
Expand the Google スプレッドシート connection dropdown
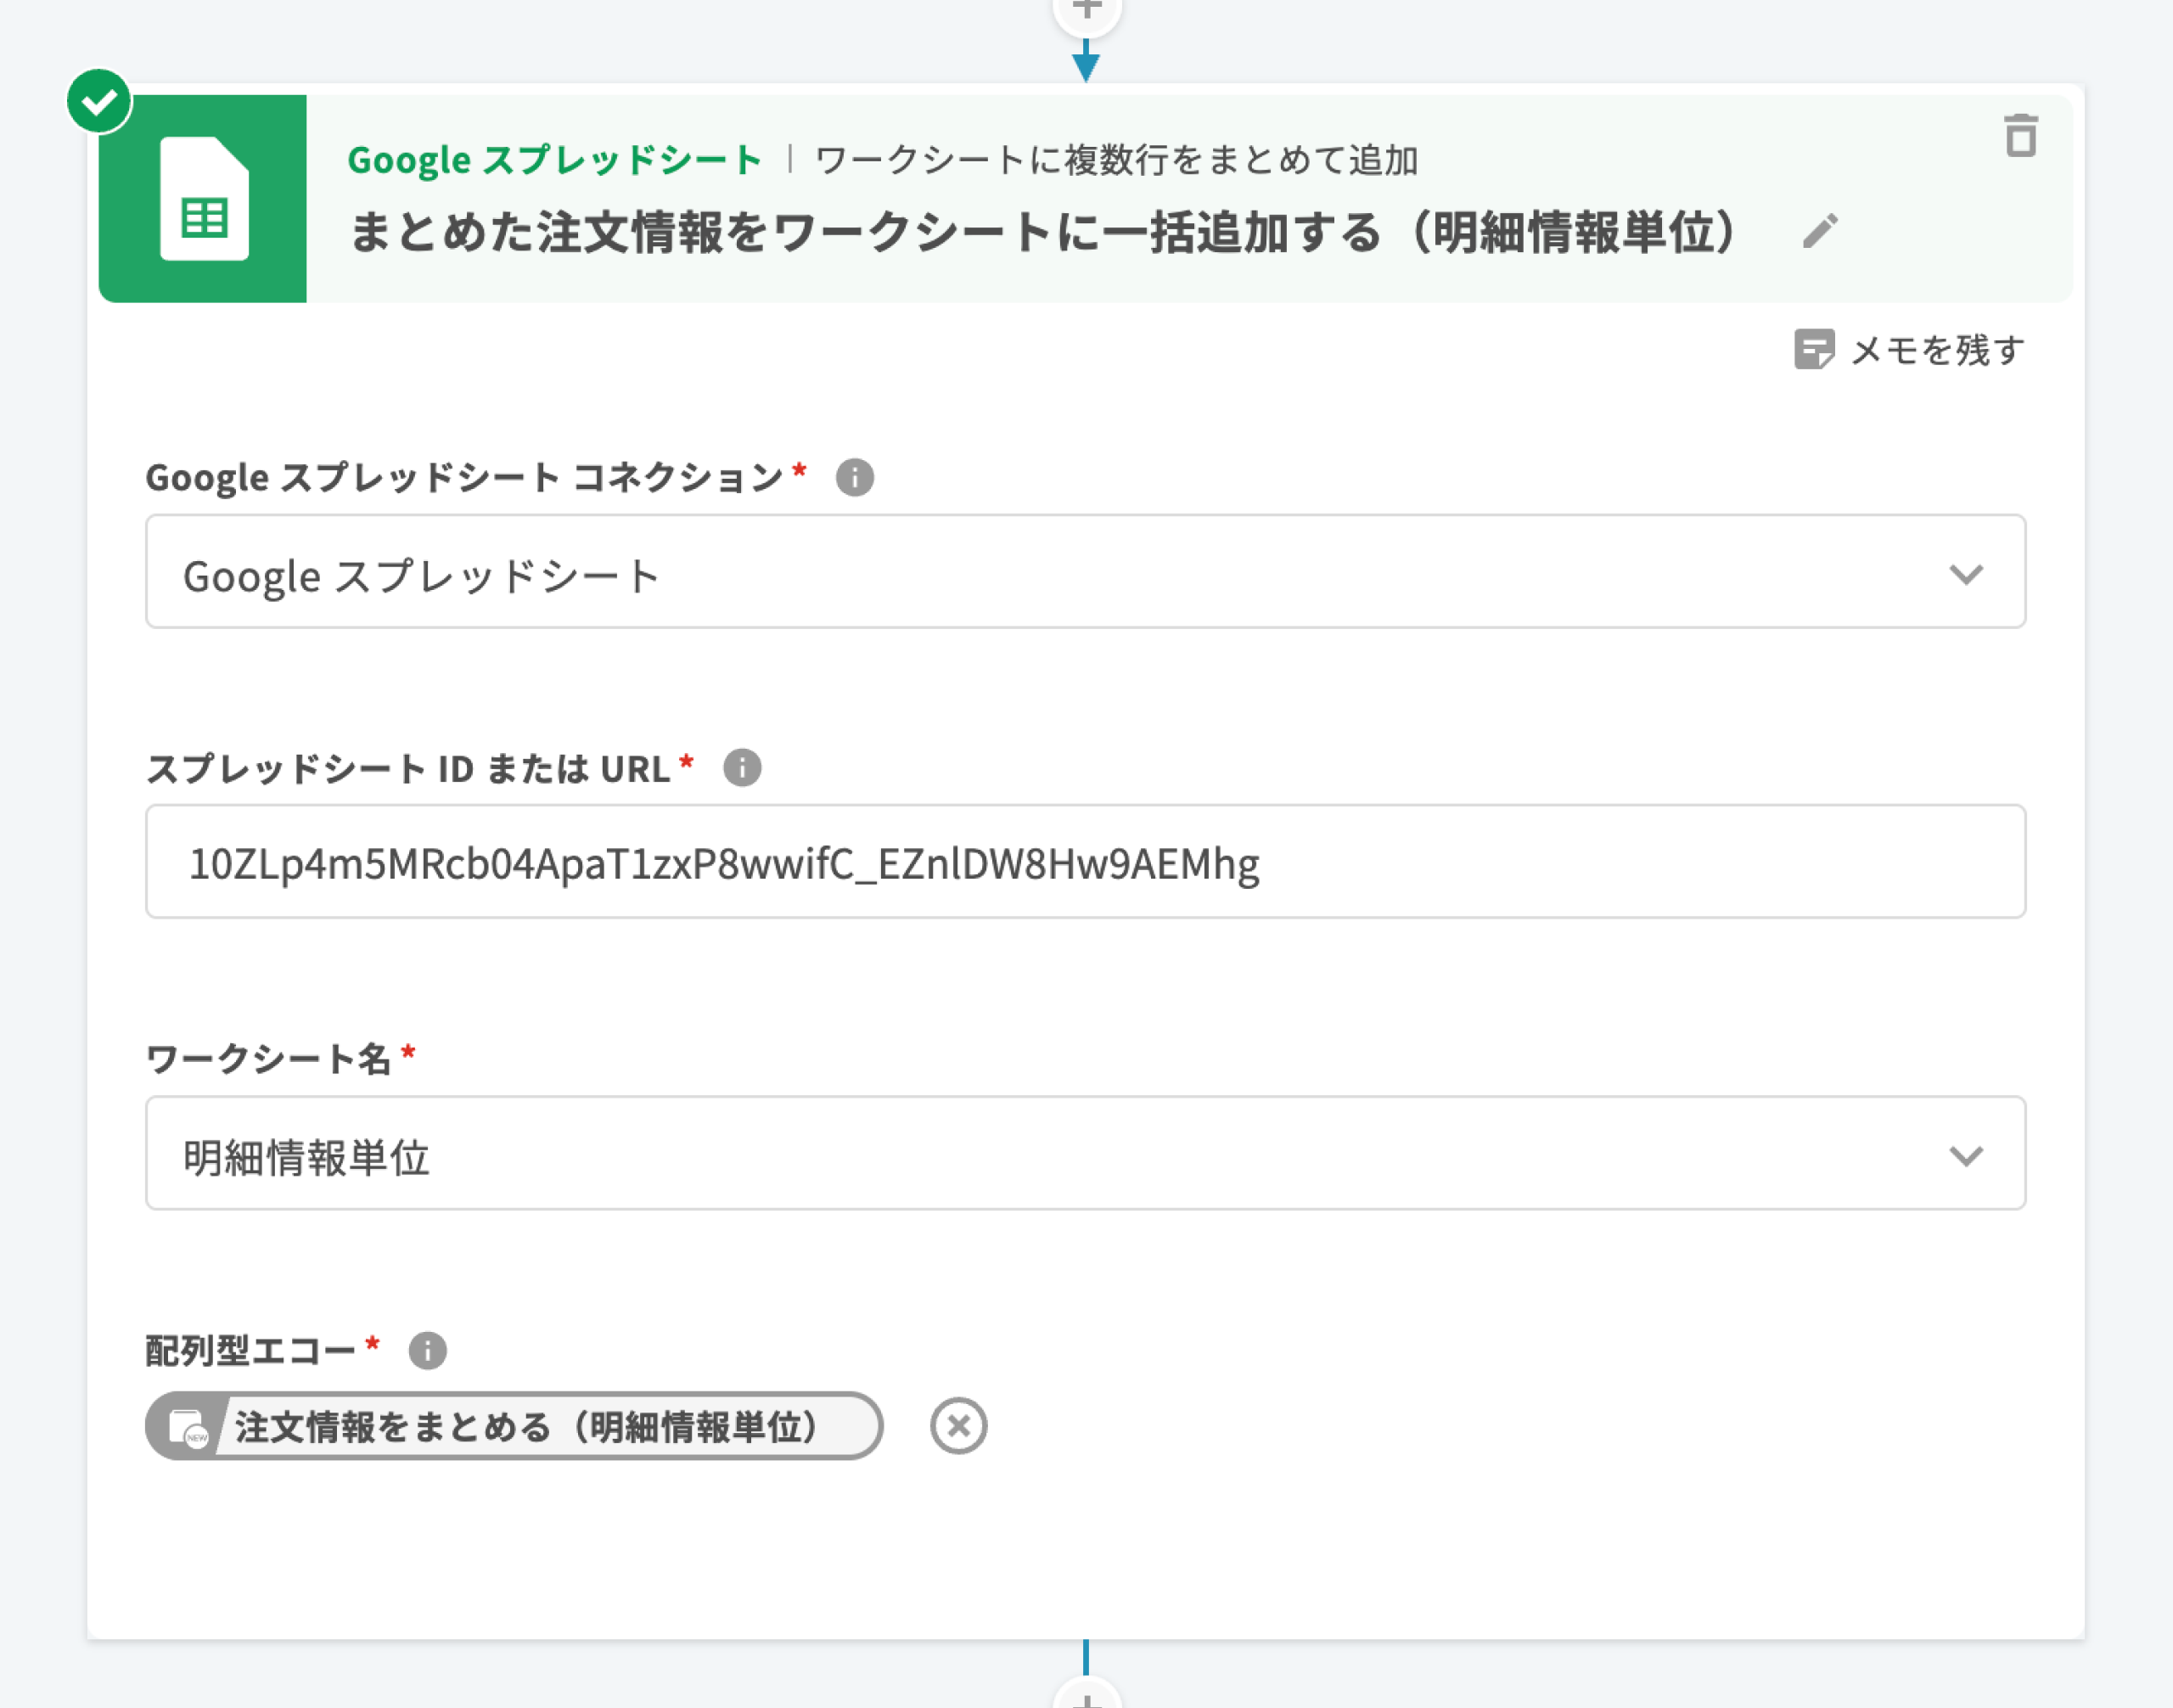click(1085, 572)
